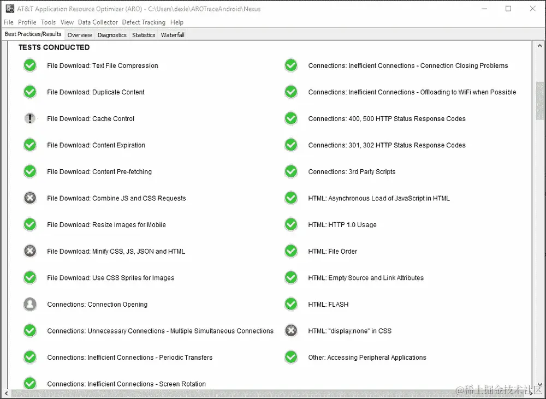Click the check icon for 400, 500 Status Codes
Viewport: 546px width, 399px height.
[x=291, y=118]
